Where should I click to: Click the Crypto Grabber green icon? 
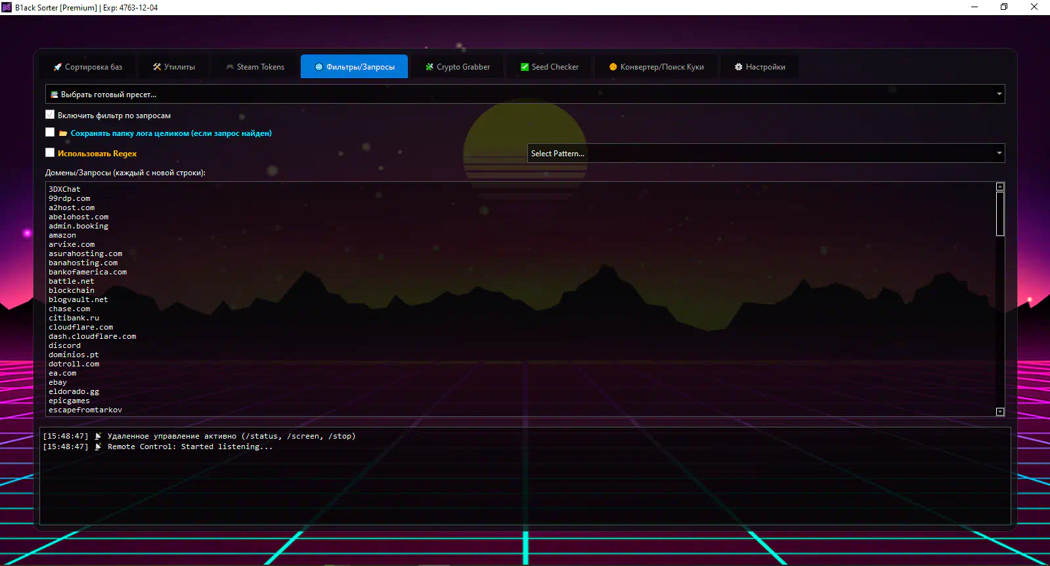429,67
